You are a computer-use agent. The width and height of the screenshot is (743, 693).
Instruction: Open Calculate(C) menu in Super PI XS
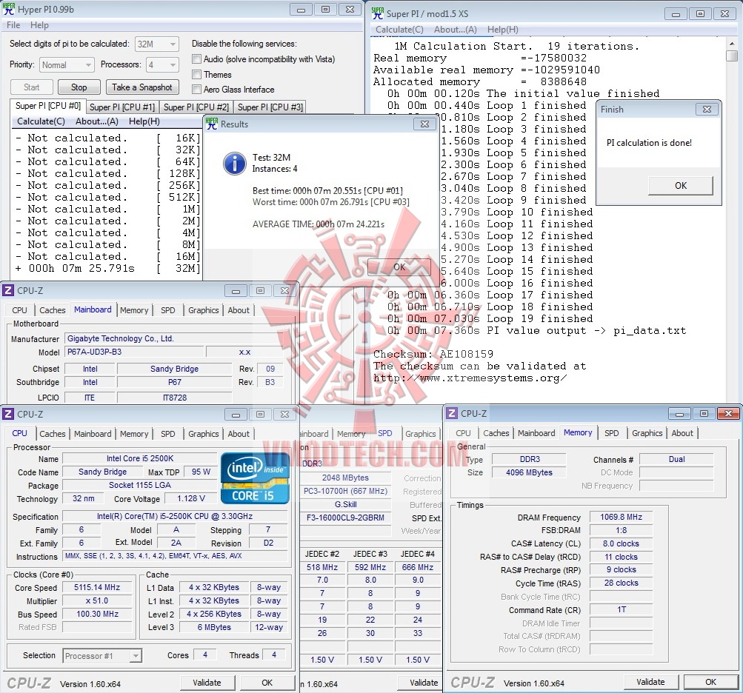point(399,30)
